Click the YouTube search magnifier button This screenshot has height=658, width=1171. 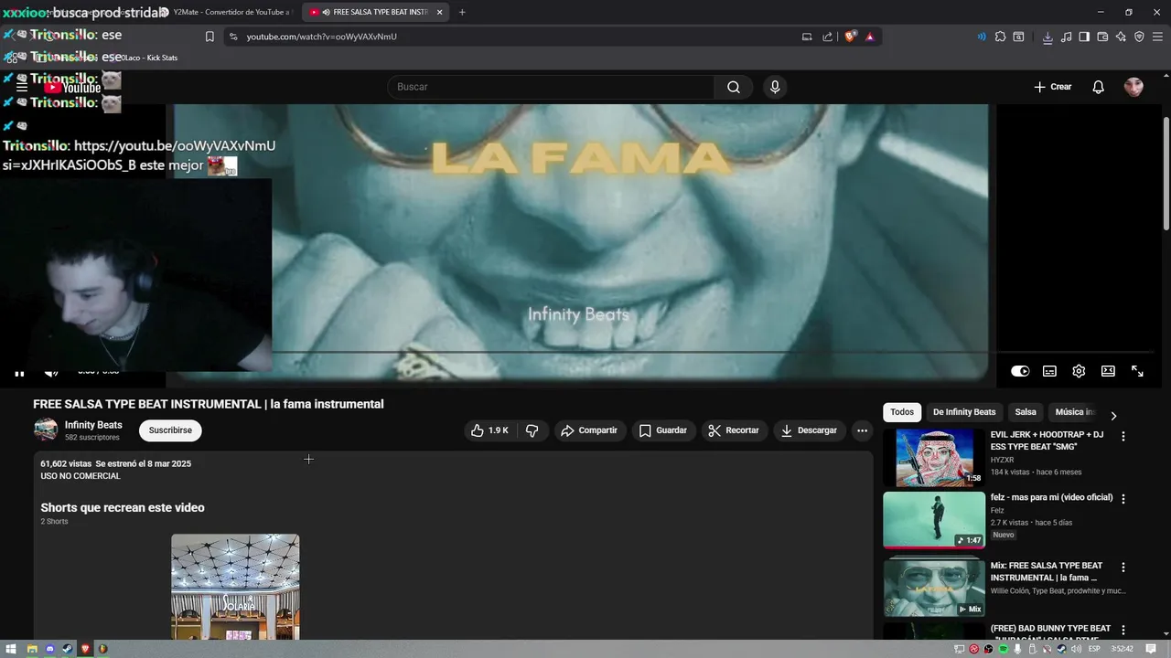click(x=734, y=87)
